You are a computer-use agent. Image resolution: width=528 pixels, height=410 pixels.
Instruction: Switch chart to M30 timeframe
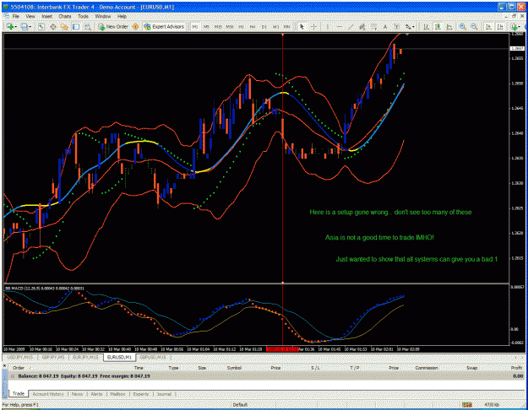pos(230,26)
